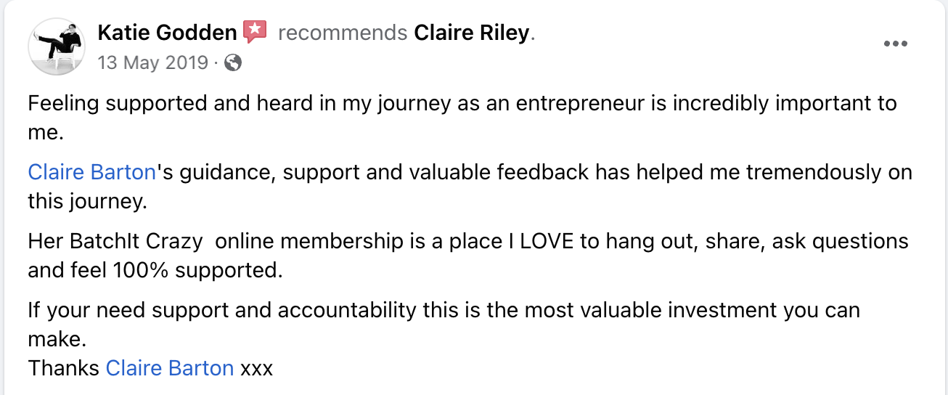
Task: Click the "100% supported" text
Action: click(x=196, y=271)
